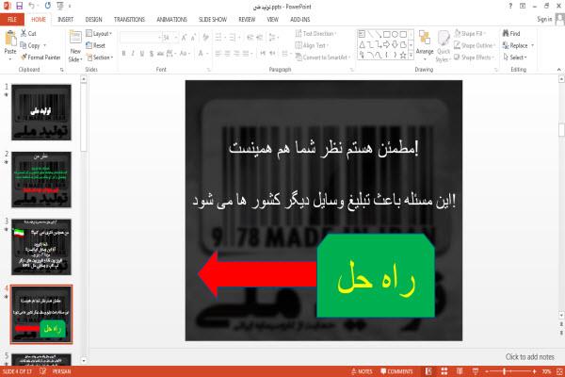Open the Text Direction dropdown

tap(315, 34)
